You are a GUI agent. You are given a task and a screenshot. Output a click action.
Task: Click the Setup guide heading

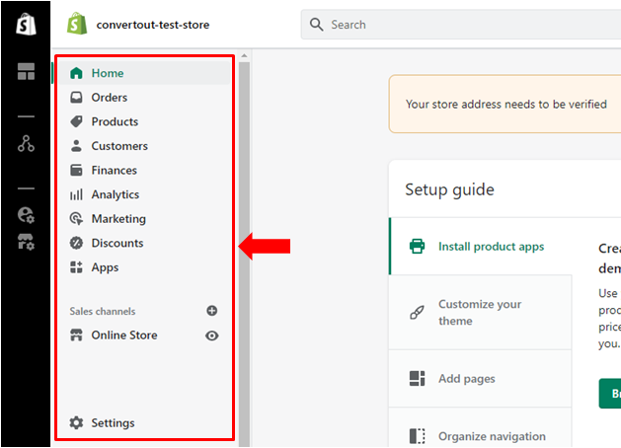(449, 189)
